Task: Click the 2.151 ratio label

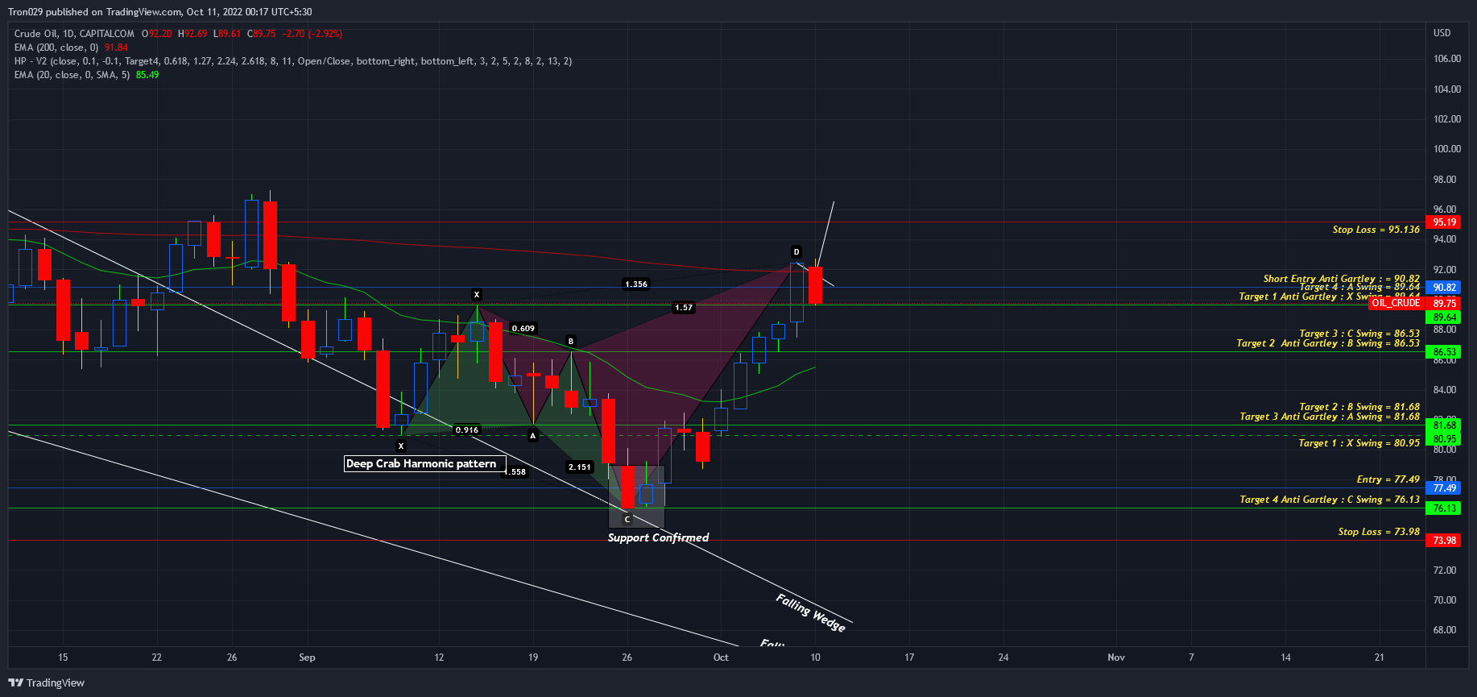Action: (x=580, y=467)
